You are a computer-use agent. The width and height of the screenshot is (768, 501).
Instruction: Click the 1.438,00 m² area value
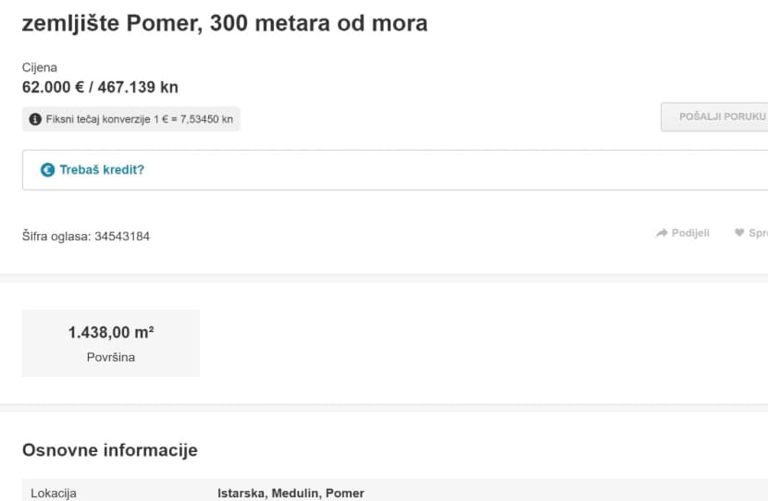[111, 333]
